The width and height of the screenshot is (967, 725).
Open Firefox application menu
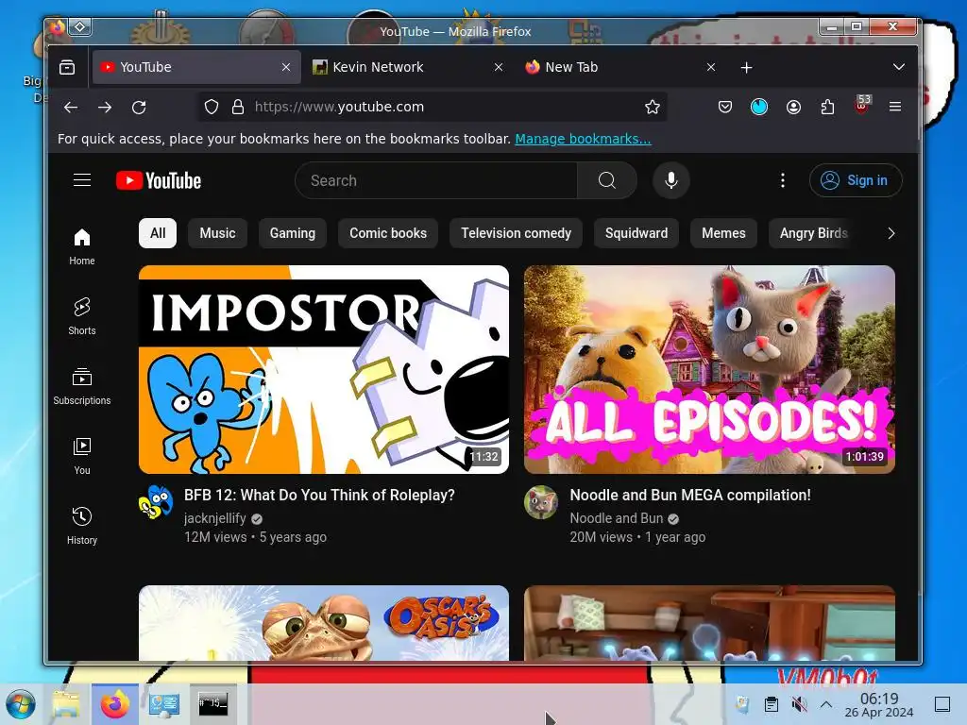pos(895,108)
